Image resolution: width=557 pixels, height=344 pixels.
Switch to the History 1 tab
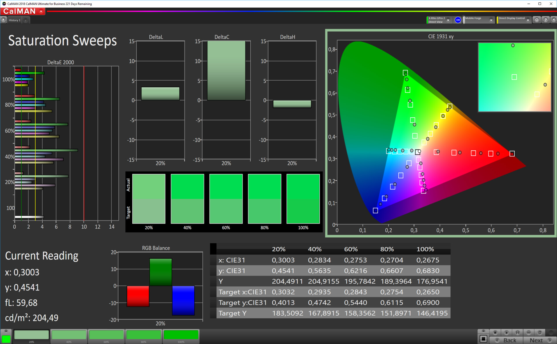coord(14,20)
